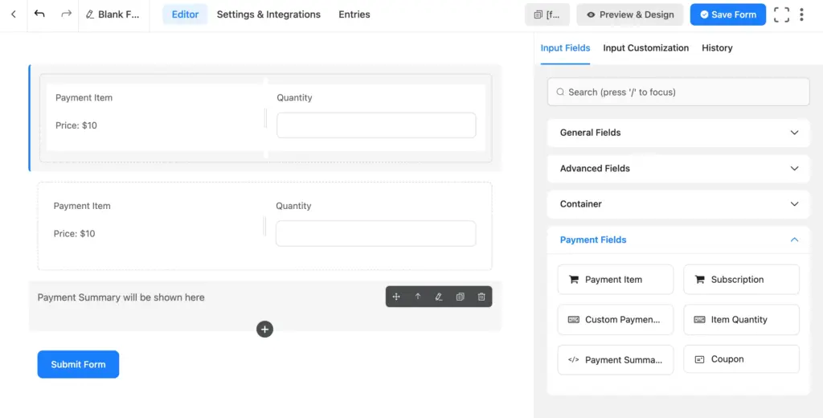Expand Advanced Fields section
The image size is (823, 418).
click(x=678, y=169)
